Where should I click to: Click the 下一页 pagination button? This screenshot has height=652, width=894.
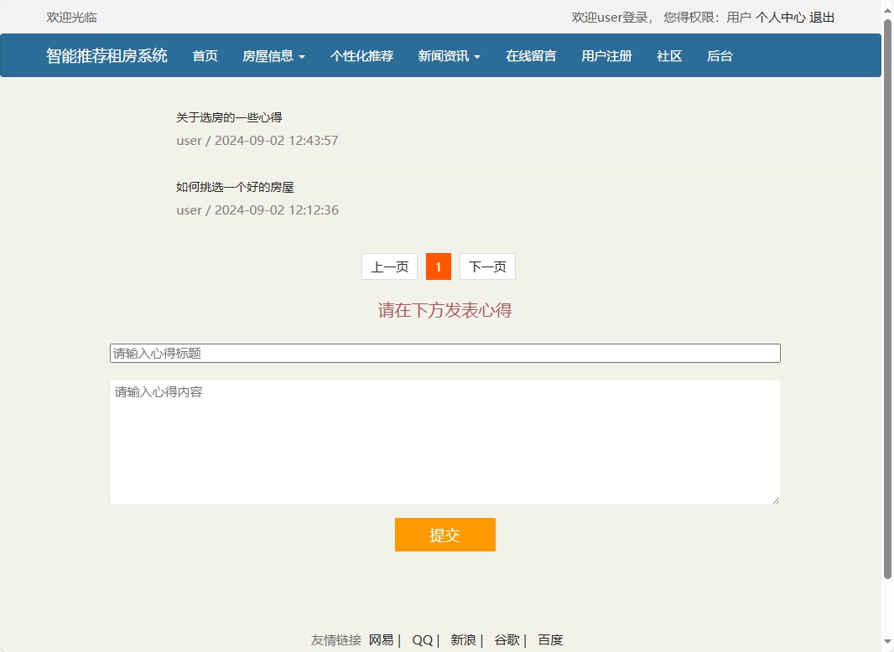(x=487, y=266)
